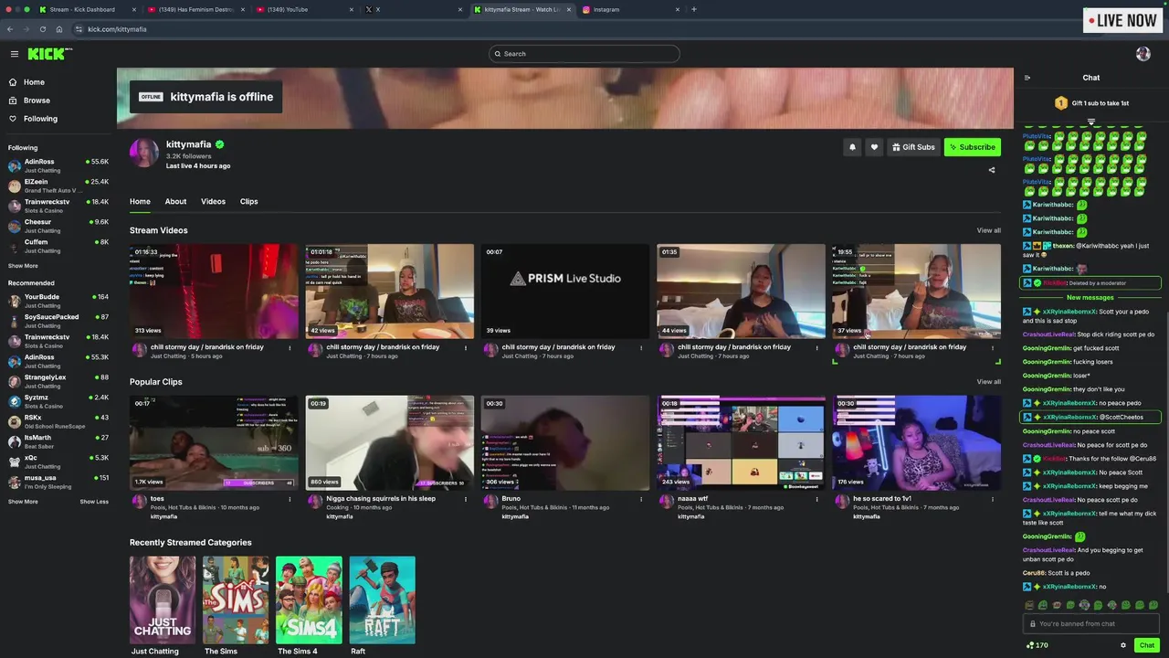Viewport: 1169px width, 658px height.
Task: Select the first emote in quick emote bar
Action: click(x=1029, y=605)
